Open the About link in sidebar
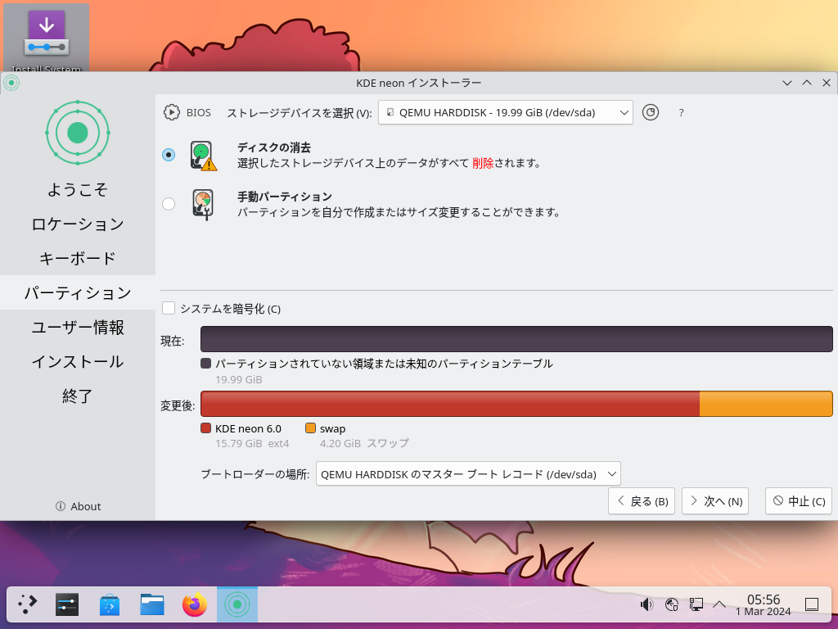The width and height of the screenshot is (838, 629). [x=78, y=506]
